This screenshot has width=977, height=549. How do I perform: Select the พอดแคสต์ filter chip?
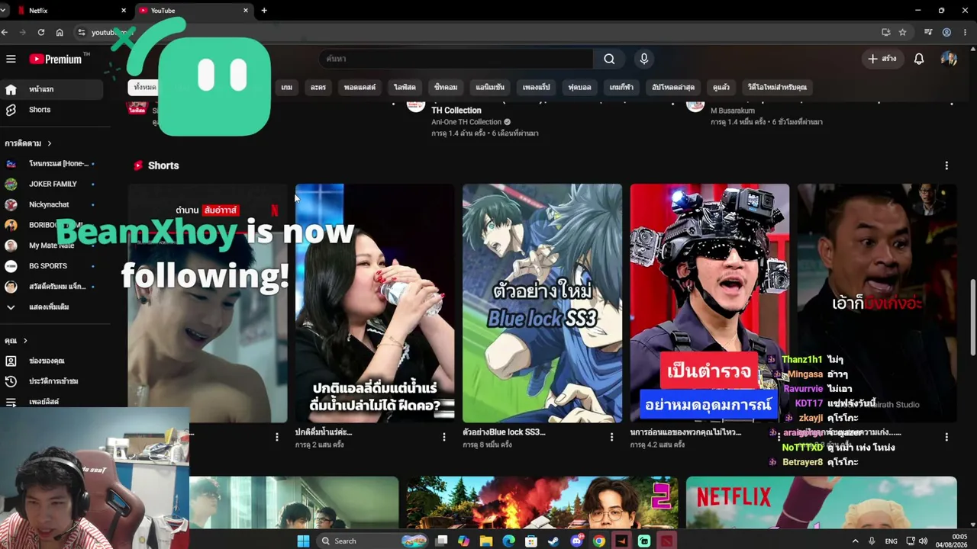(360, 87)
